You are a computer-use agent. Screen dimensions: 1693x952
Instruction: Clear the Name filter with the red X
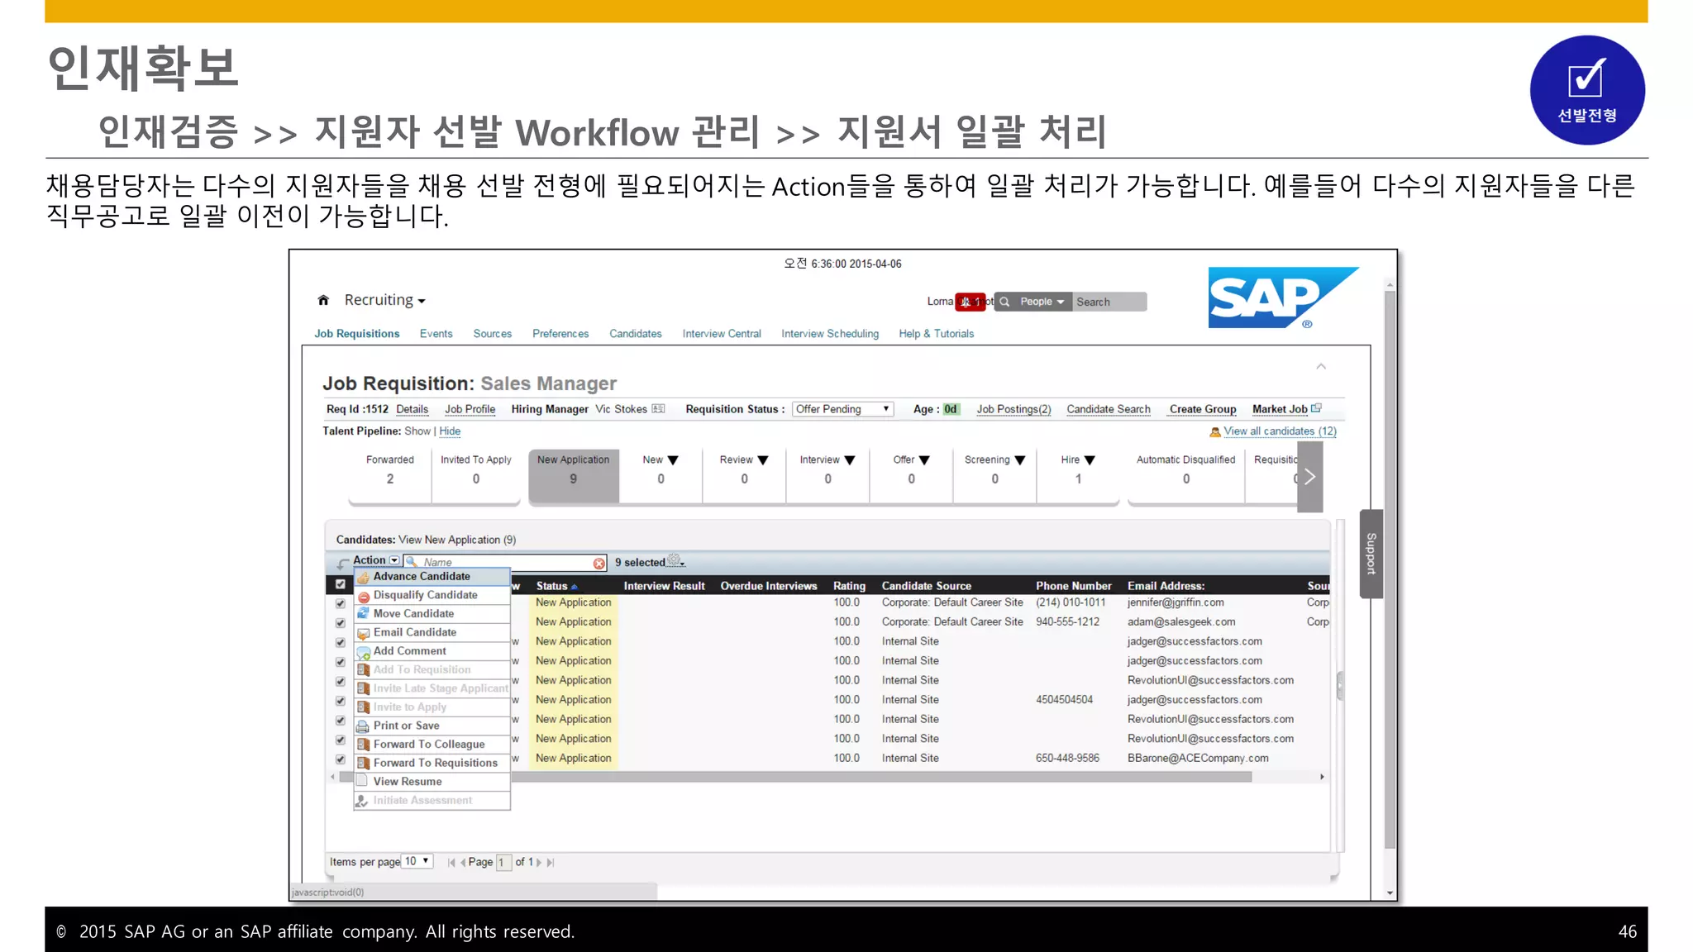tap(599, 563)
